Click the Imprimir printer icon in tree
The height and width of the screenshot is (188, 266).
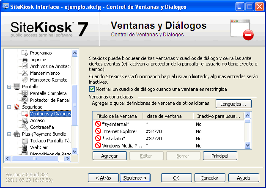pos(25,60)
